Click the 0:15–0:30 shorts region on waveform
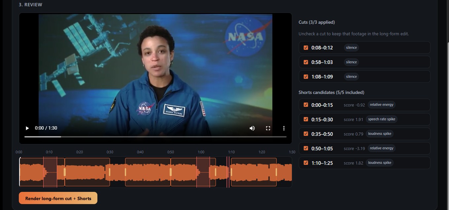The image size is (449, 210). pyautogui.click(x=87, y=172)
